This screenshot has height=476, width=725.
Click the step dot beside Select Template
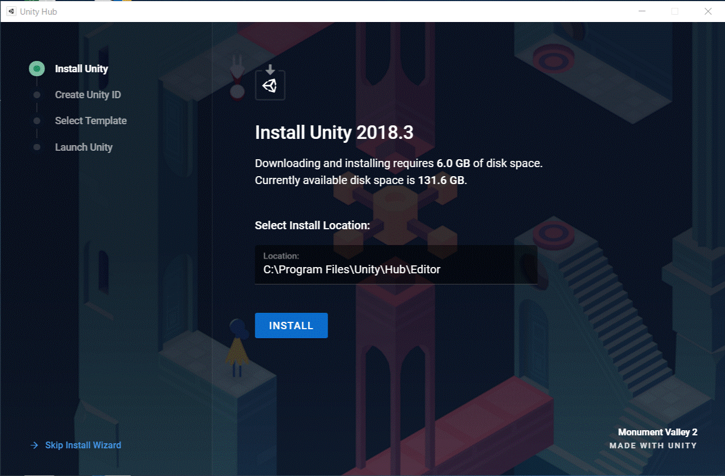[x=37, y=121]
